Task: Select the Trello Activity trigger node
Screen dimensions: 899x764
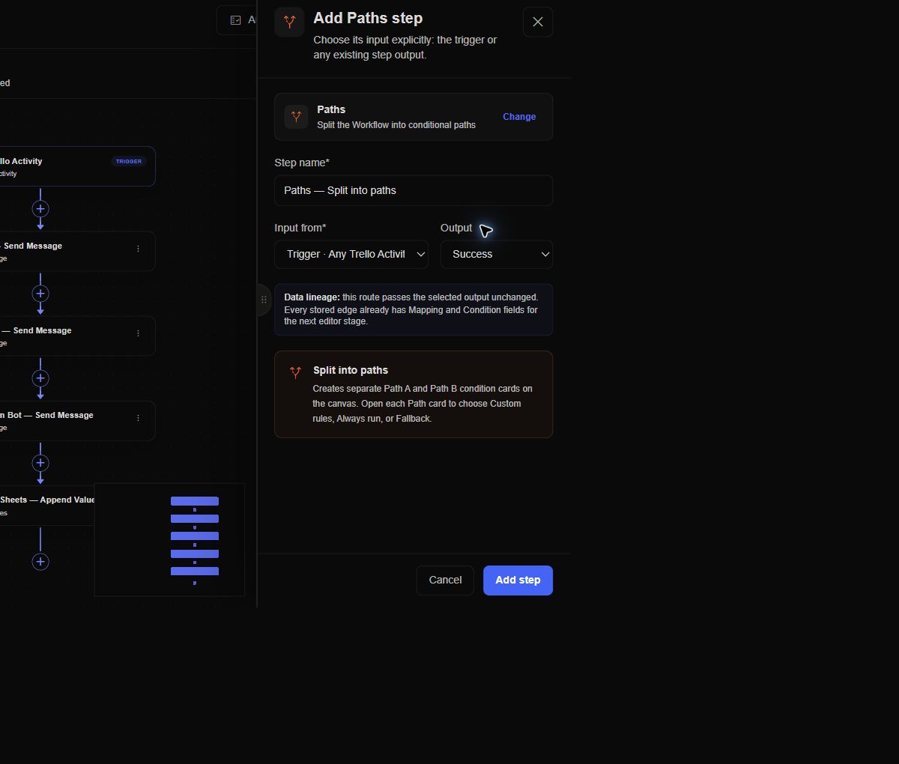Action: pos(75,166)
